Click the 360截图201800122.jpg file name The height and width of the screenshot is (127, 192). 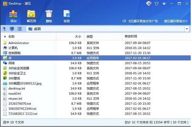[x=25, y=84]
